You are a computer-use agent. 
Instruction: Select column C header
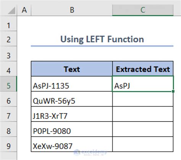tap(143, 10)
